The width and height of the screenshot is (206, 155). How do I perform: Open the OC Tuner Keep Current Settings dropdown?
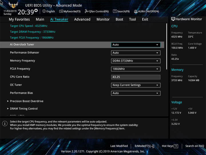coord(136,85)
